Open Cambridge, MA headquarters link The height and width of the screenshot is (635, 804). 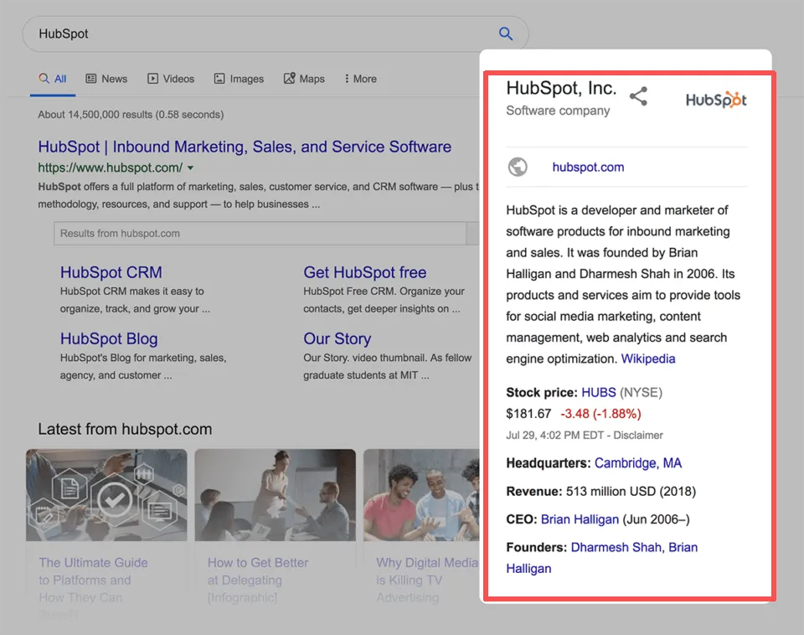[x=638, y=463]
